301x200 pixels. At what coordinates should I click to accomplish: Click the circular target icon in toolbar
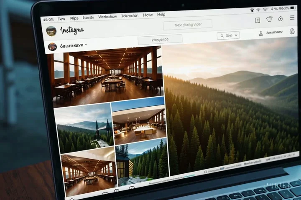[x=280, y=19]
